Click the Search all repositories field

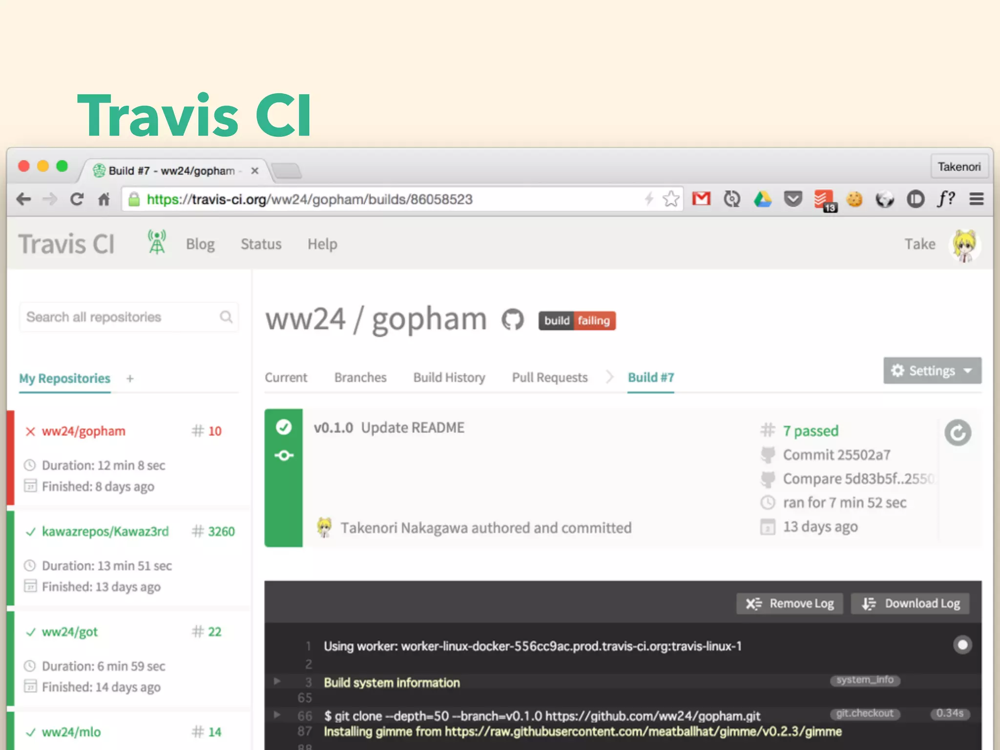pos(129,317)
